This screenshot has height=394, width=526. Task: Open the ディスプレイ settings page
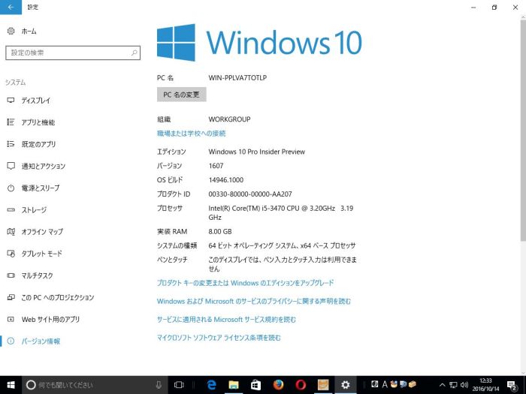36,101
